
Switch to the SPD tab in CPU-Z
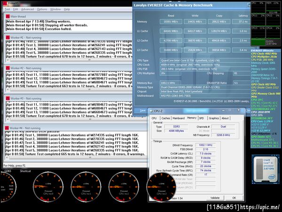point(202,118)
